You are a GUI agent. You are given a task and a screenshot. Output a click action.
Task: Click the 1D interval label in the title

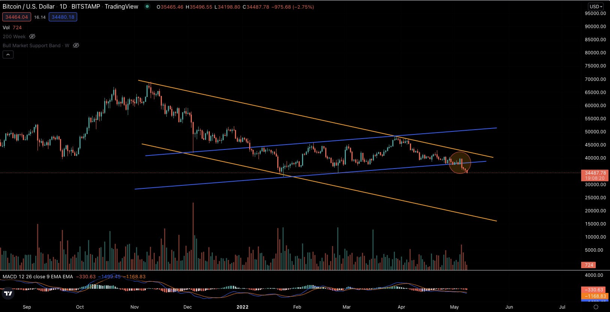(63, 6)
